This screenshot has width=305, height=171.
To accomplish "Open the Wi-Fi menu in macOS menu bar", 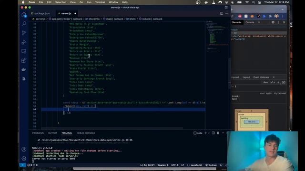I will pyautogui.click(x=247, y=2).
